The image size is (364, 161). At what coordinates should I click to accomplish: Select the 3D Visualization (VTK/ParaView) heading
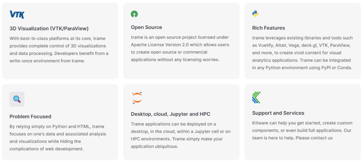point(49,29)
